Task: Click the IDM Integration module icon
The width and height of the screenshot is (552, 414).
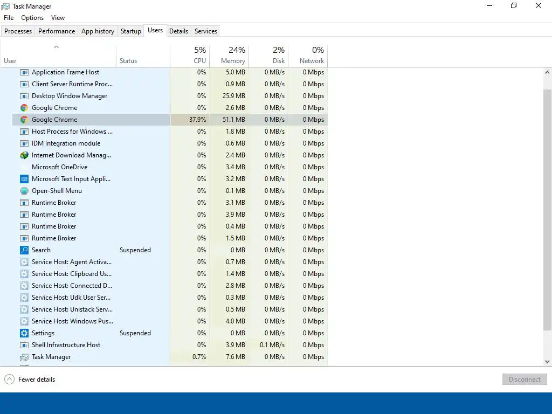Action: click(x=24, y=143)
